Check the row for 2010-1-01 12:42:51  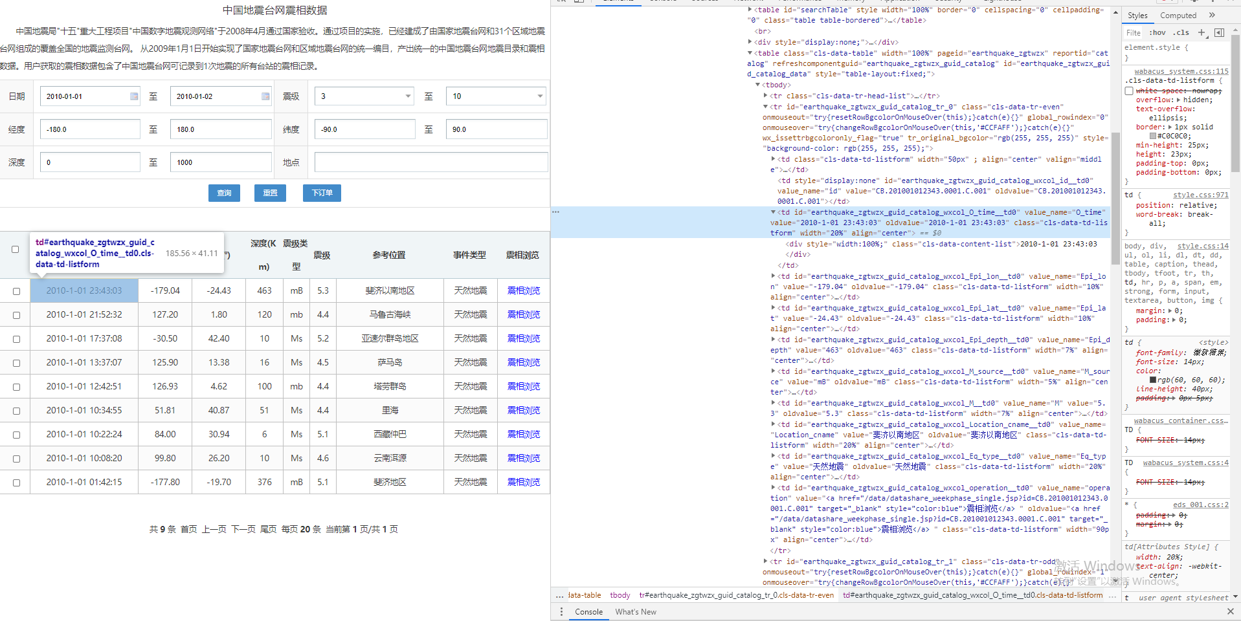(16, 387)
